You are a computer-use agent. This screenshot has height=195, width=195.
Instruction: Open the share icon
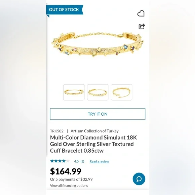tap(142, 26)
